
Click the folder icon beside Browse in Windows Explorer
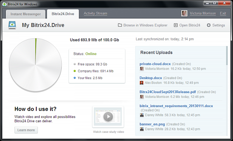(120, 25)
